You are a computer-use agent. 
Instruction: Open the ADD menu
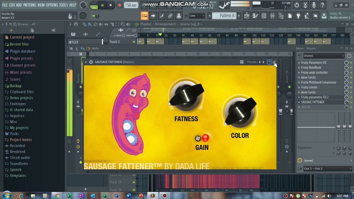click(19, 5)
